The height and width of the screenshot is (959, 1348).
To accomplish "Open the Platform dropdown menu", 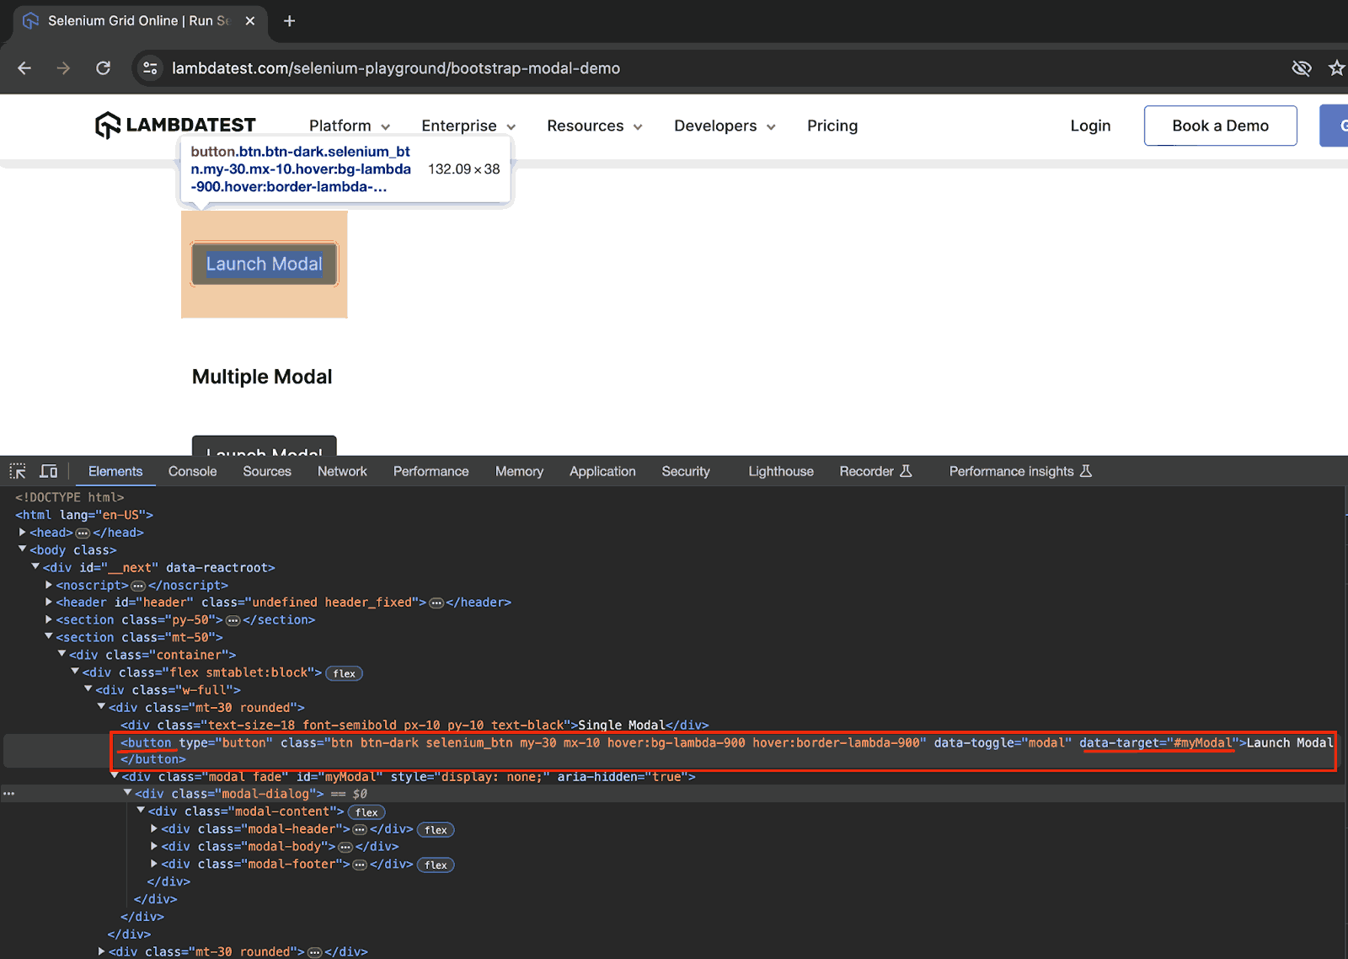I will coord(349,126).
